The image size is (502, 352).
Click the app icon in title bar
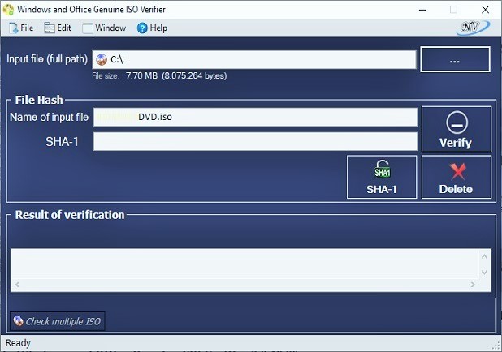pos(8,10)
